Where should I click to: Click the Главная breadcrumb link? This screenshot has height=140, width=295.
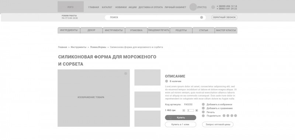point(62,47)
